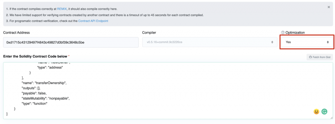Screen dimensions: 335x124
Task: Open the REMIX link
Action: click(x=62, y=9)
